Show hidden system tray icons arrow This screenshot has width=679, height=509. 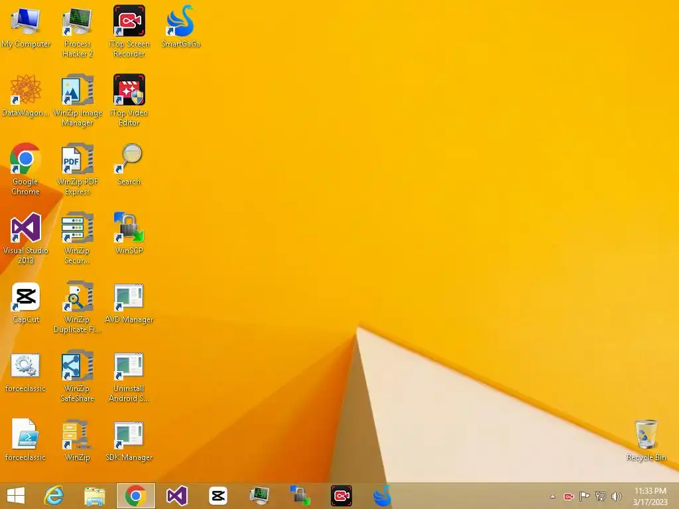point(552,496)
